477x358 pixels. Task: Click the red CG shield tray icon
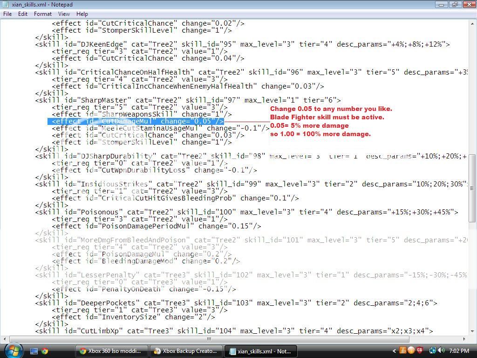420,351
